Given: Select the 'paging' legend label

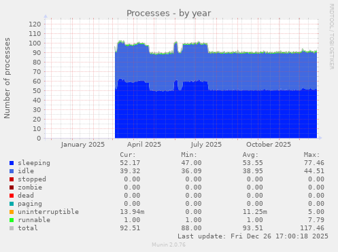Looking at the screenshot, I should click(x=30, y=204).
